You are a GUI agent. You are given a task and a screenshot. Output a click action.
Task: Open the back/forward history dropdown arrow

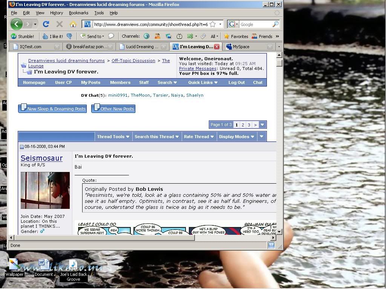[35, 24]
